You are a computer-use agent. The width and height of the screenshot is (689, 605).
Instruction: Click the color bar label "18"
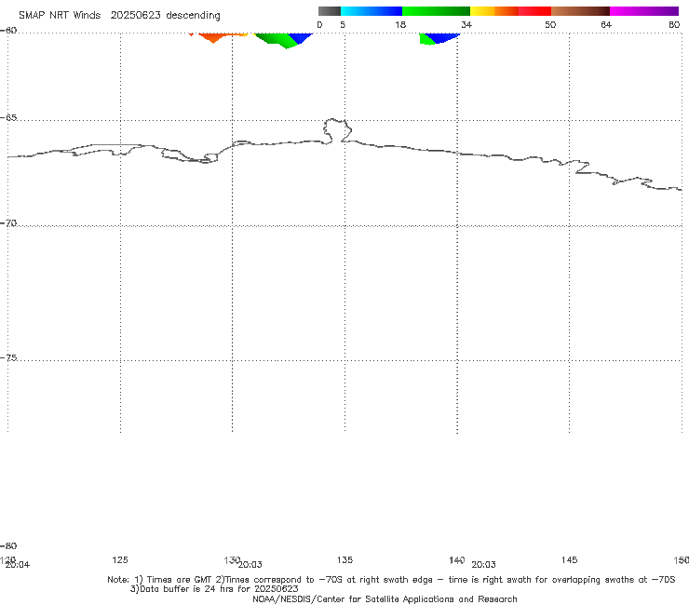(x=400, y=24)
